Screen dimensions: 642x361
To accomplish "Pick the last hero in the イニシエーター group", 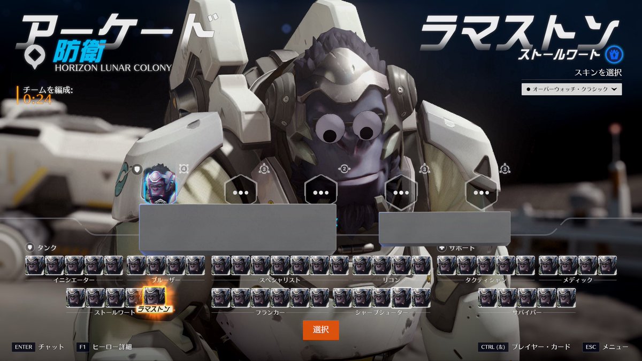I will (113, 265).
